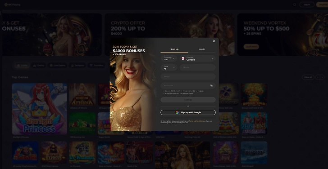Open the 100 Burning Hot game thumbnail
The height and width of the screenshot is (169, 328).
tap(82, 124)
